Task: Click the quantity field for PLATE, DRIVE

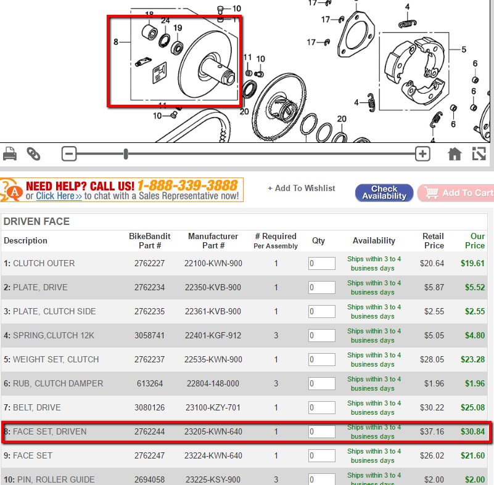Action: click(x=322, y=287)
